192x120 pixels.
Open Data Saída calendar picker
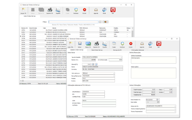[158, 102]
